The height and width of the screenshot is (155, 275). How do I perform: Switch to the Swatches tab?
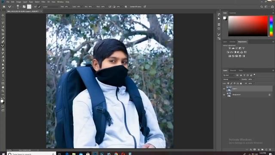tap(233, 13)
